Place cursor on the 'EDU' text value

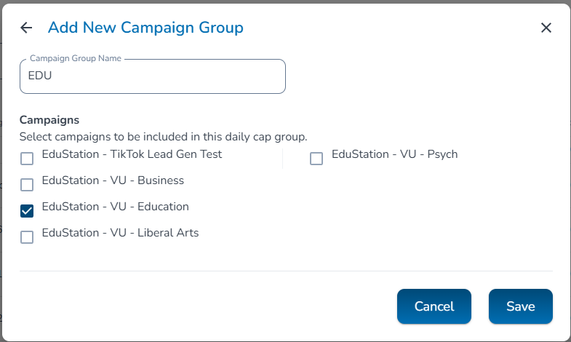point(41,75)
